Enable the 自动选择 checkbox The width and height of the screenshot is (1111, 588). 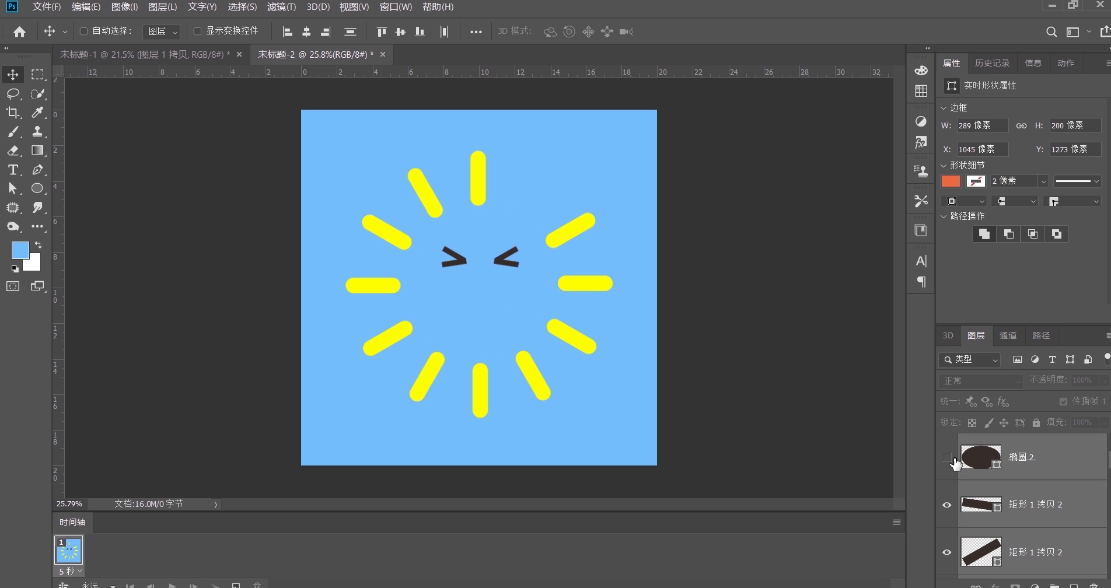pos(83,31)
